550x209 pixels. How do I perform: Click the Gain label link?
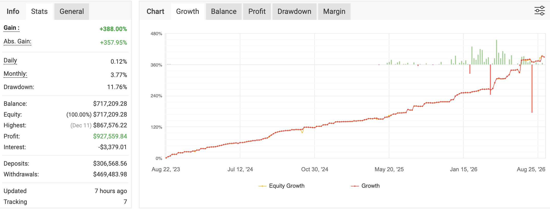12,28
